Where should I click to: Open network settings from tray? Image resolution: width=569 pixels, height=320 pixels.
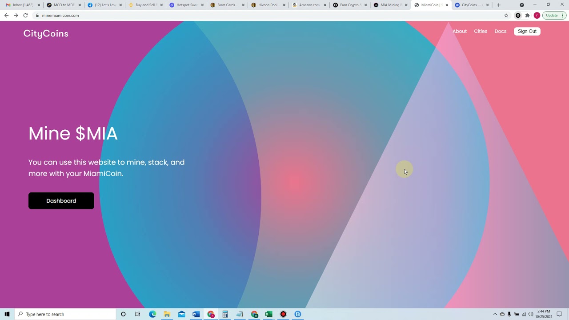524,314
